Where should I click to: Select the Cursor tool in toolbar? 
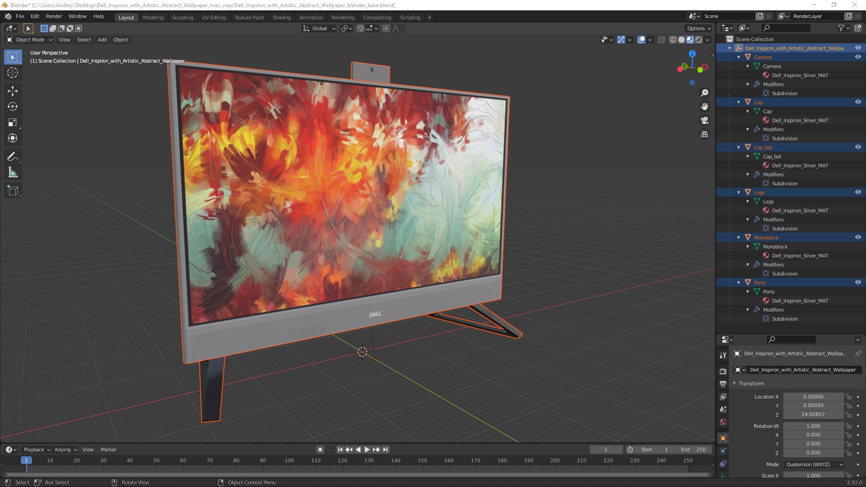point(13,73)
